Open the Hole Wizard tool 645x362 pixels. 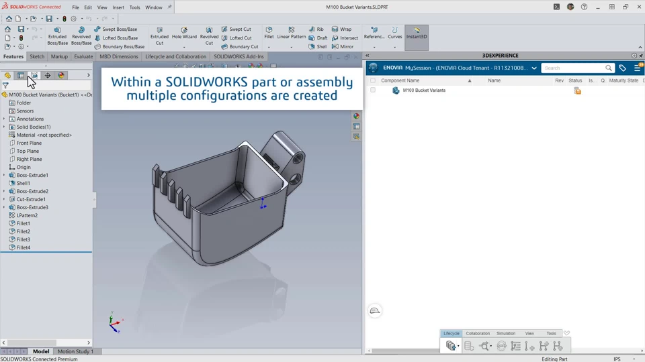pyautogui.click(x=184, y=34)
